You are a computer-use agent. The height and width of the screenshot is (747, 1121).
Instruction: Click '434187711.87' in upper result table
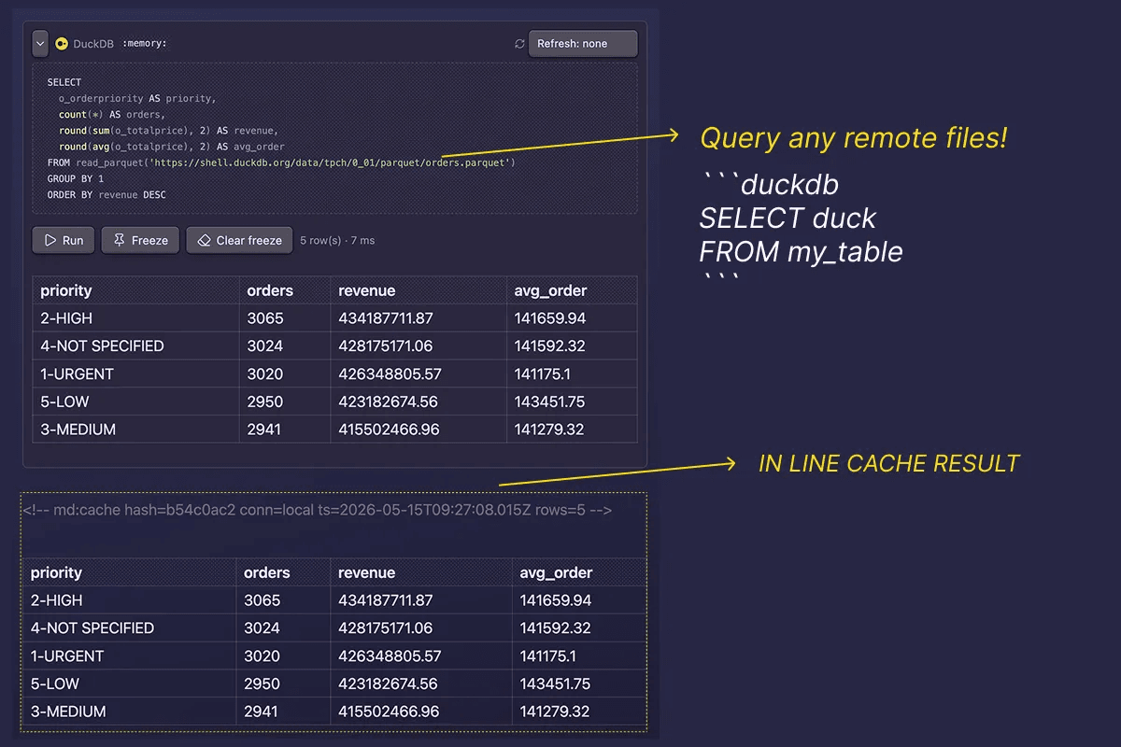(386, 318)
